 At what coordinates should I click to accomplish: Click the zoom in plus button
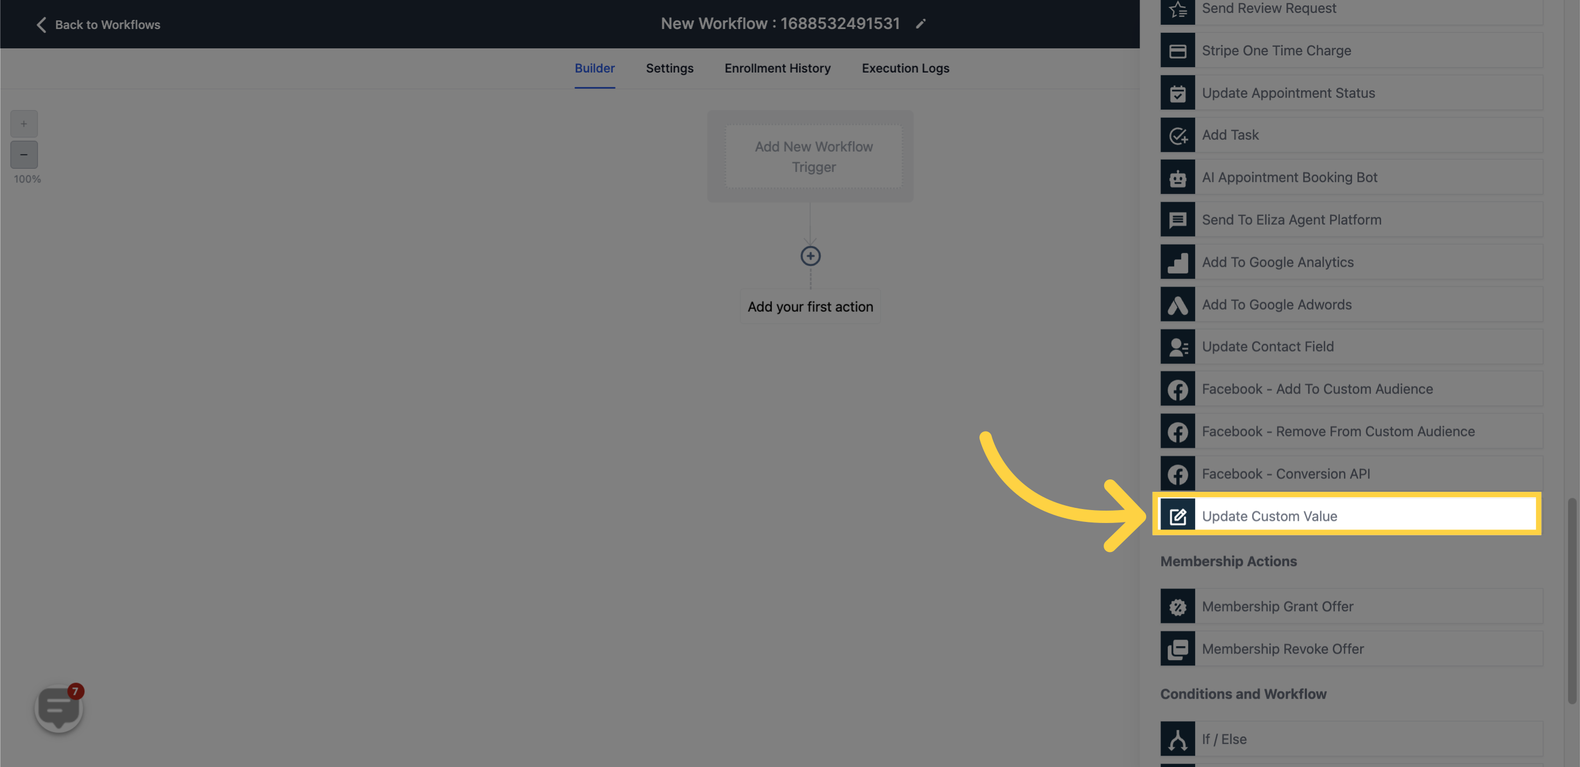click(24, 124)
